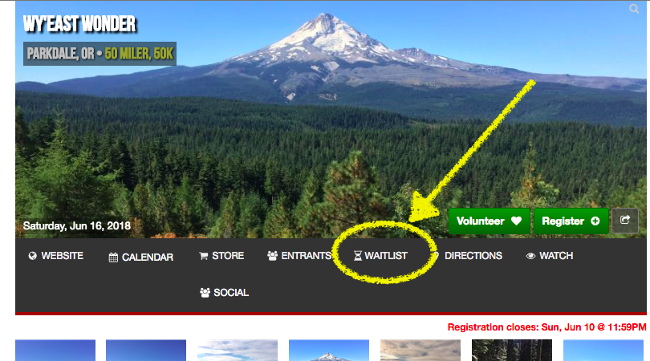Click the shopping cart icon beside STORE

coord(203,256)
